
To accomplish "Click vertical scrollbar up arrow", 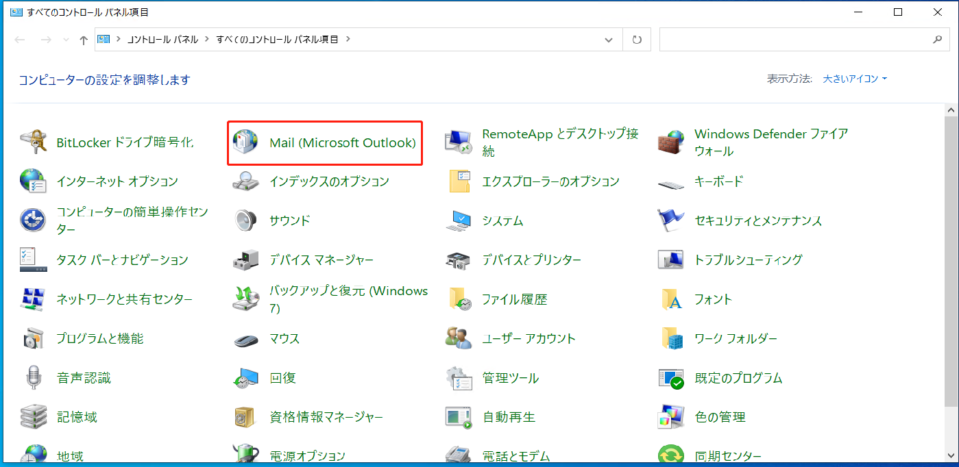I will pyautogui.click(x=952, y=110).
